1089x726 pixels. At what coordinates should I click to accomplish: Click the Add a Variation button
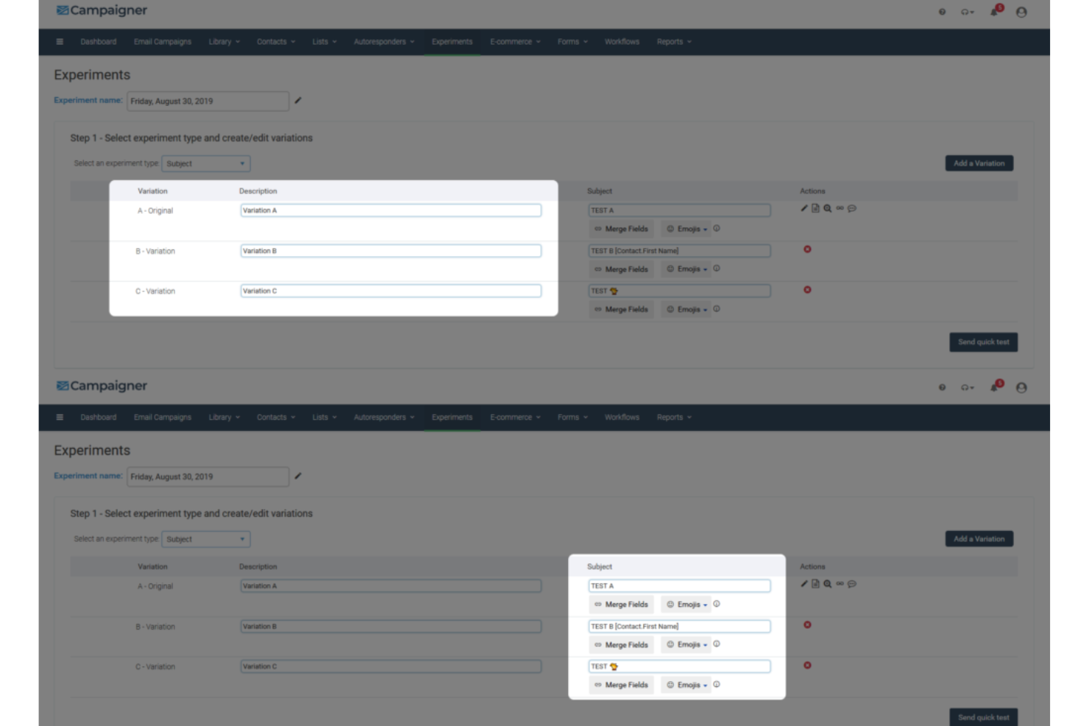[980, 163]
